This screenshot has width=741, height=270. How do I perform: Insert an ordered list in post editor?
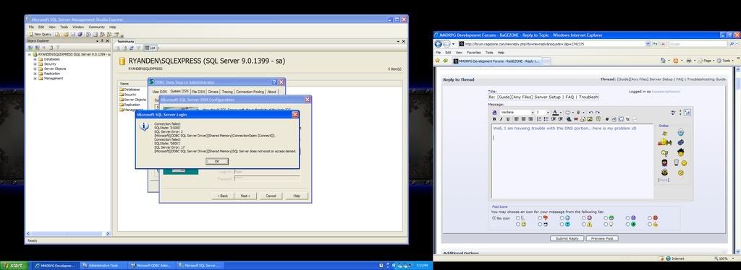point(539,118)
